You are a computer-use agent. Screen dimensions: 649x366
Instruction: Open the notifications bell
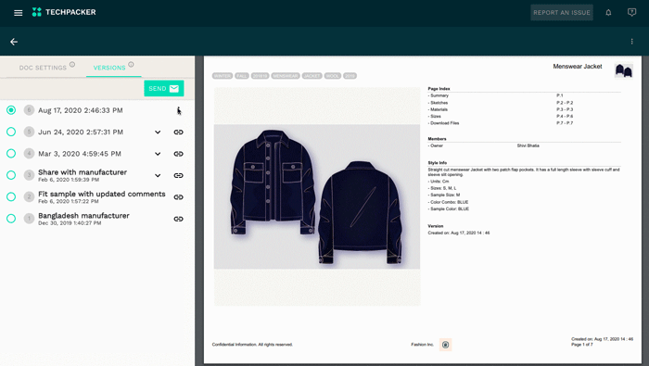[x=608, y=12]
